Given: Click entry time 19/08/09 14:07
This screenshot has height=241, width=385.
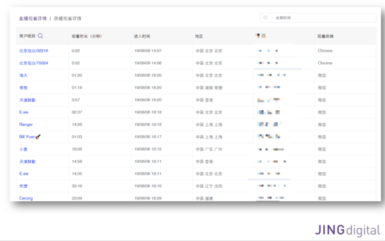Looking at the screenshot, I should pos(148,51).
